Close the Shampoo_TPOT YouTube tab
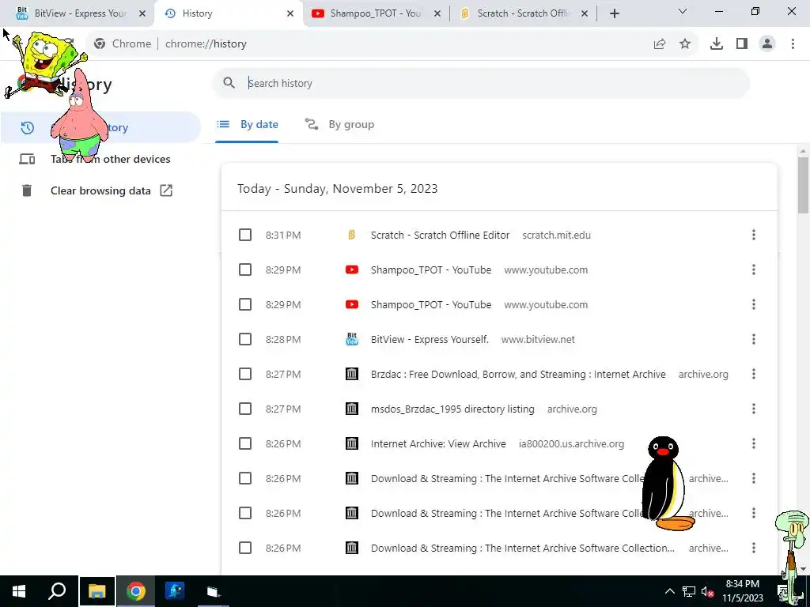This screenshot has width=810, height=607. point(437,13)
